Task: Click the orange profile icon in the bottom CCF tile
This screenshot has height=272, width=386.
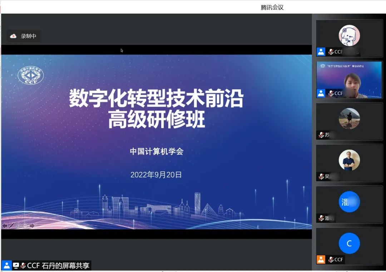Action: click(321, 260)
